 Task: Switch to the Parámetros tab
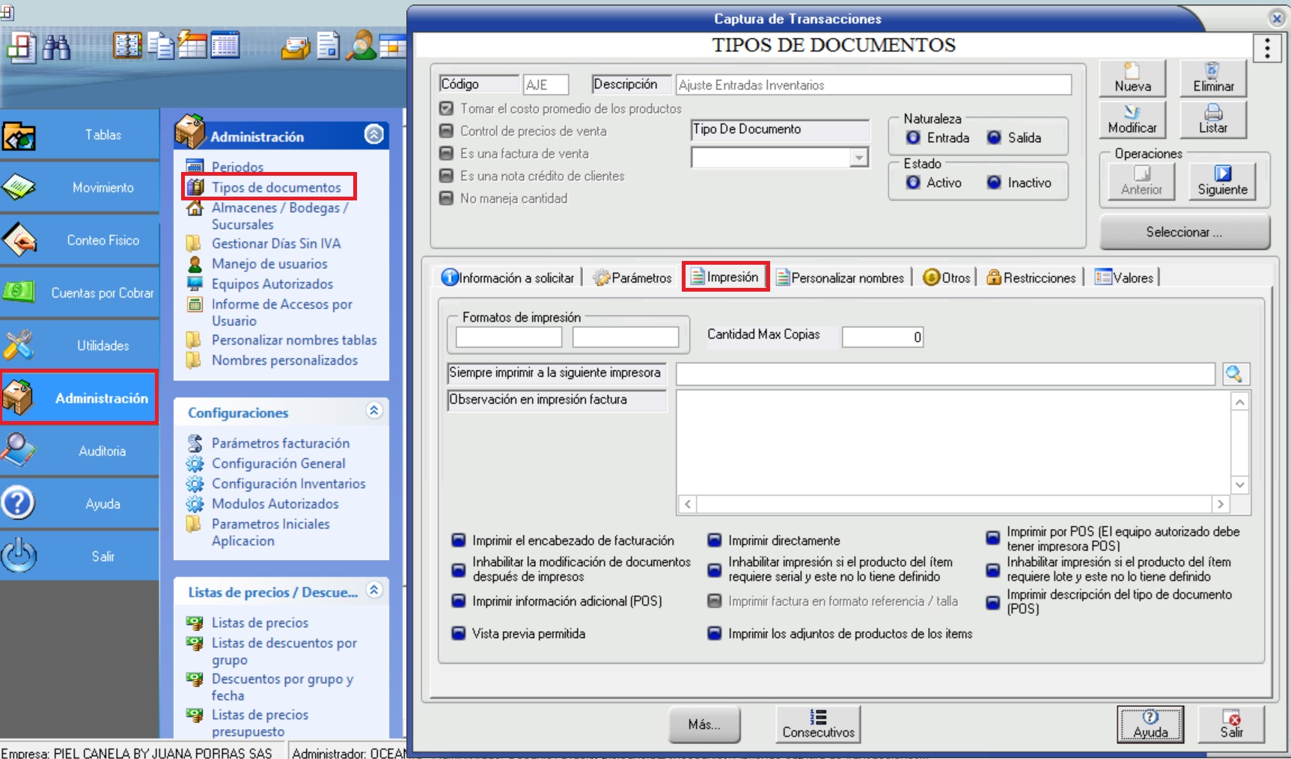click(632, 278)
